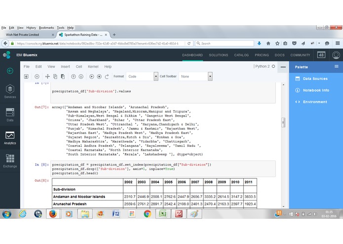Image resolution: width=343 pixels, height=244 pixels.
Task: Go to SOLUTIONS in Bluemix navigation
Action: 218,55
